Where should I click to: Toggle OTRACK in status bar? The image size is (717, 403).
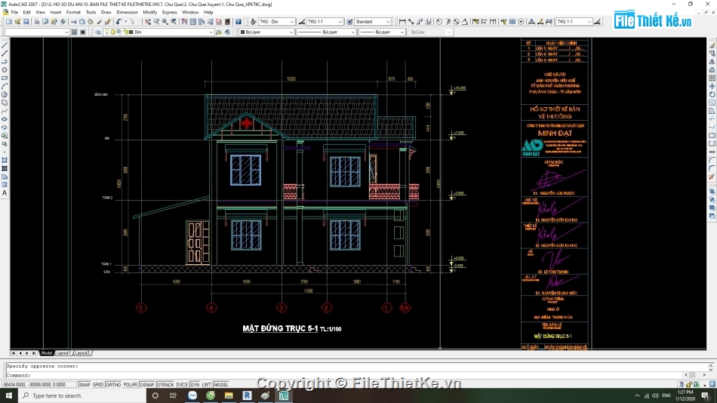pyautogui.click(x=165, y=385)
